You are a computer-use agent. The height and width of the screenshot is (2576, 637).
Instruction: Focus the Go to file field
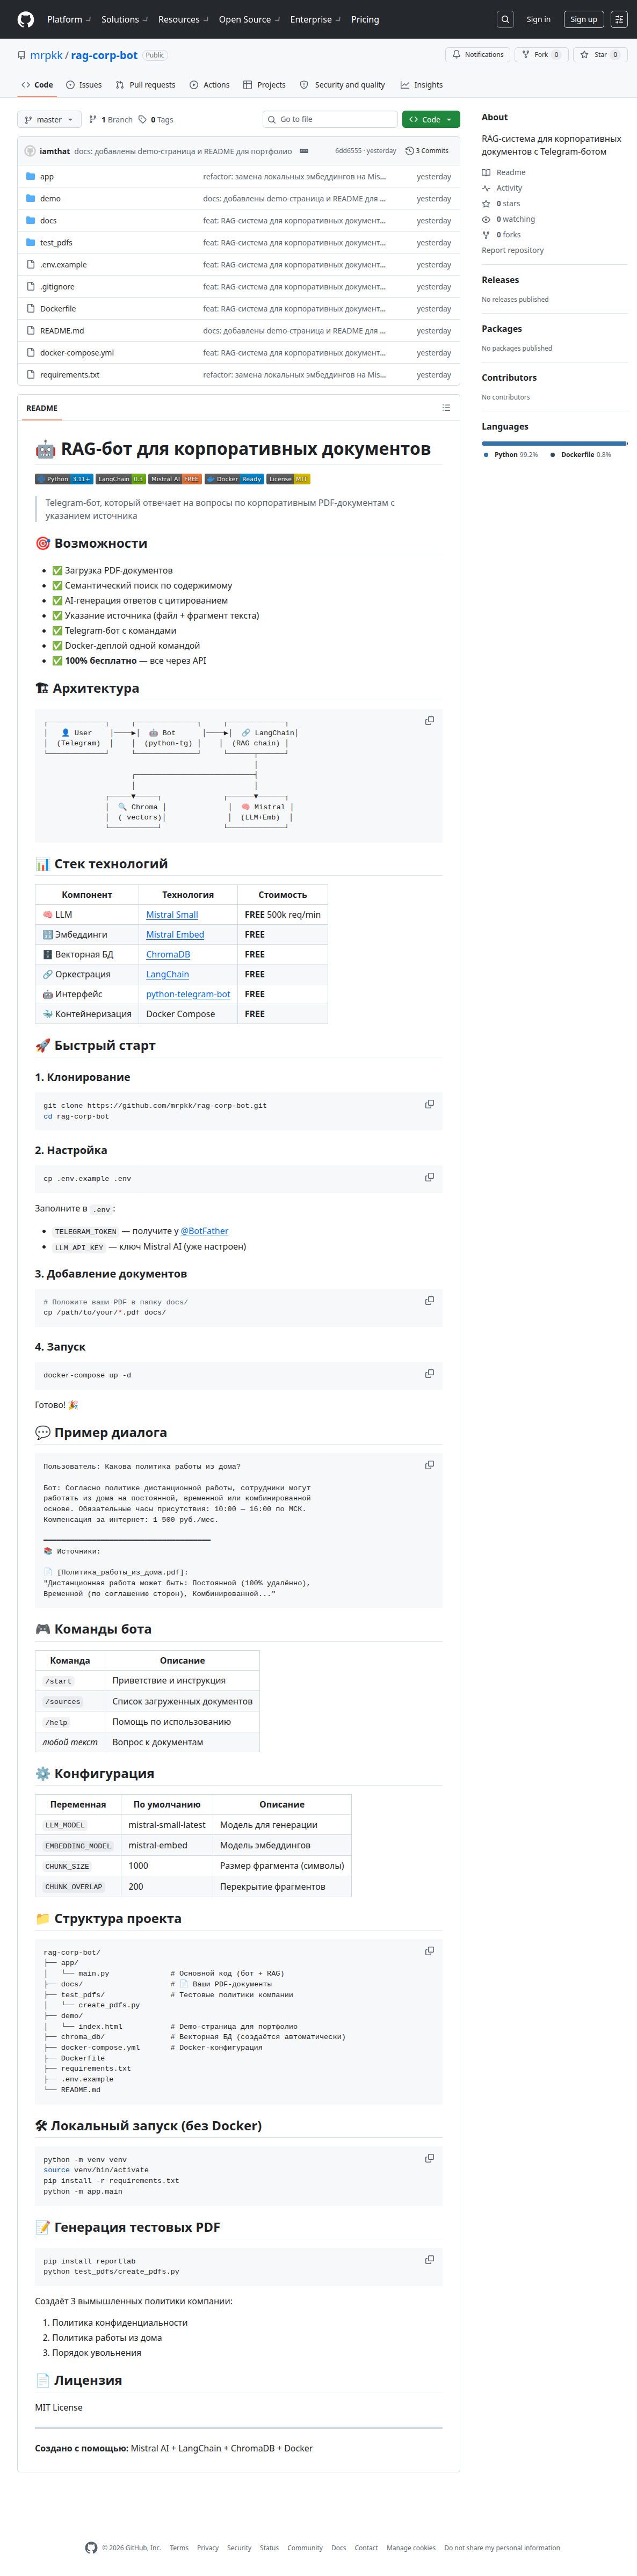pyautogui.click(x=330, y=120)
